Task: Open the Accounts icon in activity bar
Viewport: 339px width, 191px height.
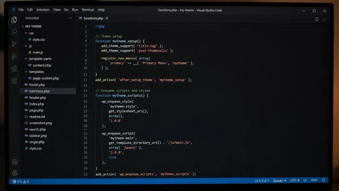Action: [x=15, y=162]
